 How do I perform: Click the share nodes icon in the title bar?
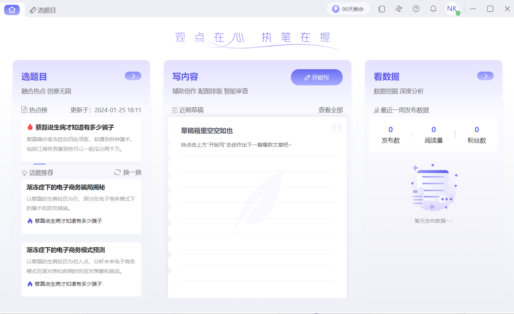[399, 9]
